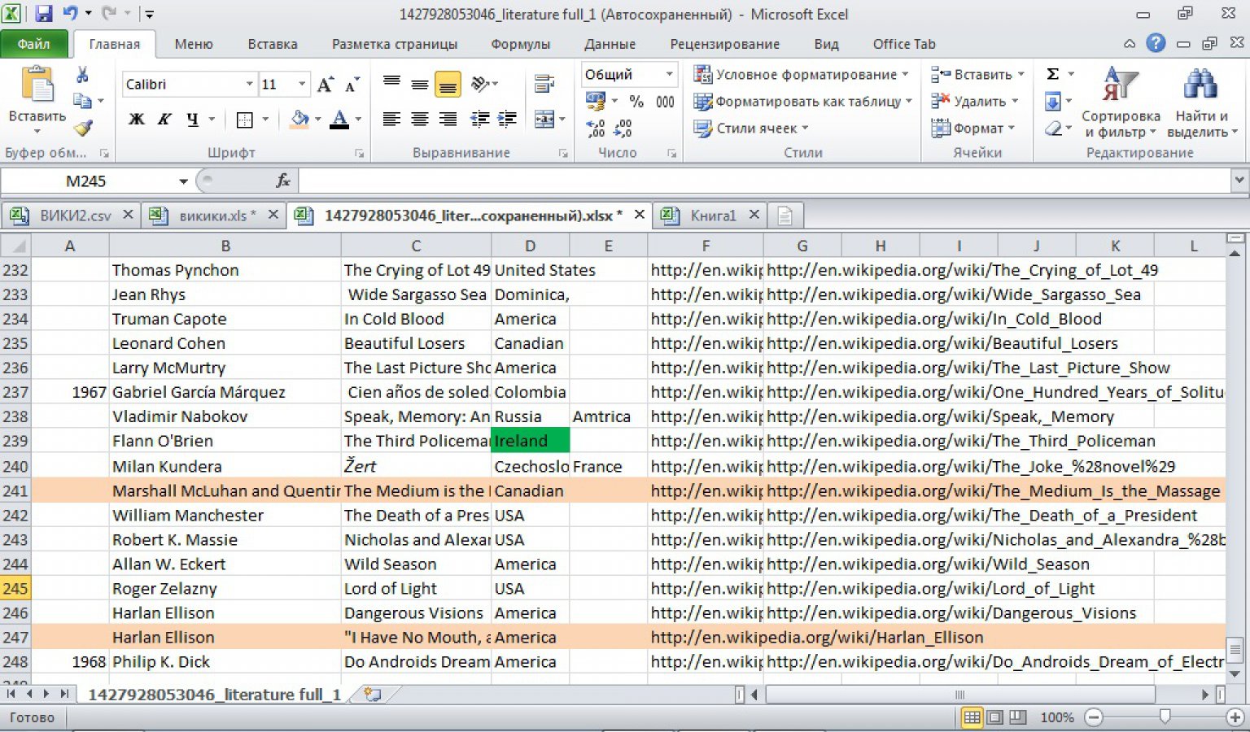Image resolution: width=1250 pixels, height=732 pixels.
Task: Expand Стили ячеек menu
Action: click(750, 128)
